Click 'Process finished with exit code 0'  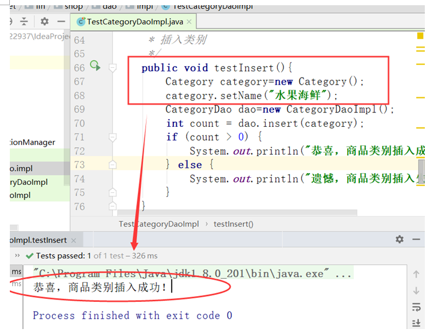133,316
